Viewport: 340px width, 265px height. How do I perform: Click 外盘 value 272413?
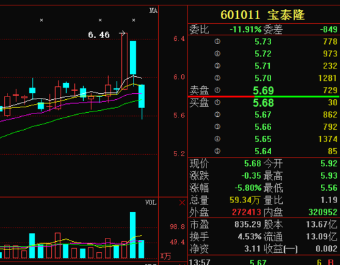point(247,213)
